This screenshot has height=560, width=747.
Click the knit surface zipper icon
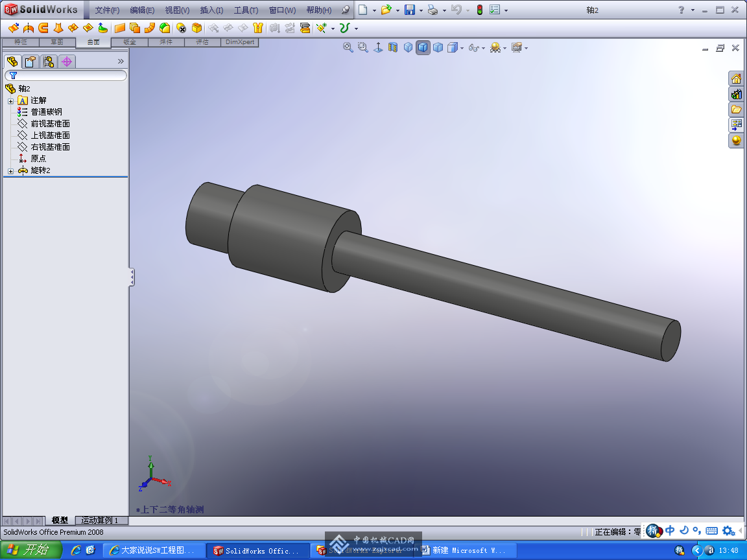point(257,28)
